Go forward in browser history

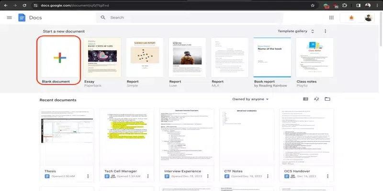click(x=15, y=5)
